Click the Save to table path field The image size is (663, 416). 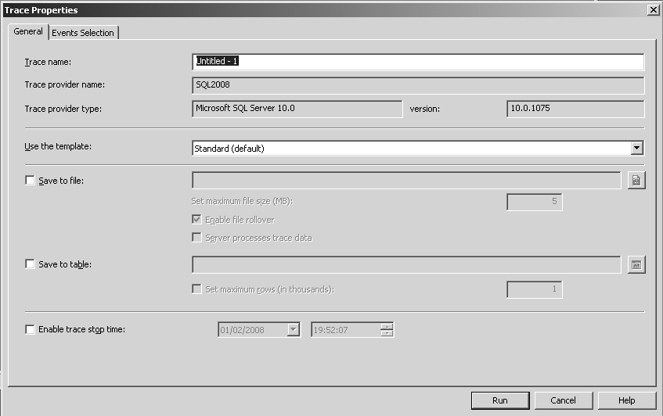point(406,265)
